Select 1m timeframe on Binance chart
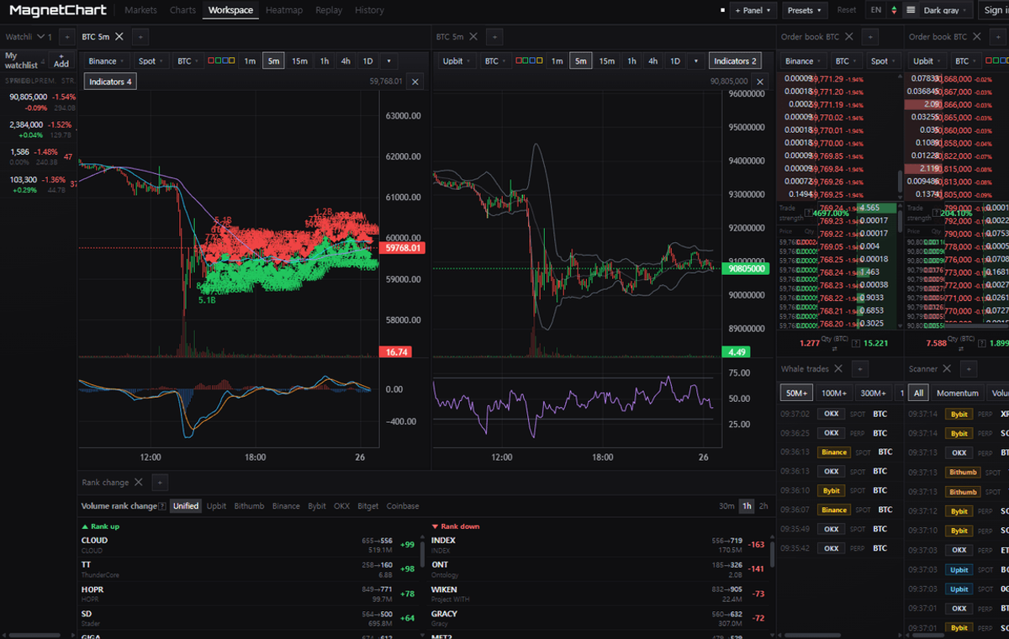This screenshot has width=1009, height=639. coord(250,61)
